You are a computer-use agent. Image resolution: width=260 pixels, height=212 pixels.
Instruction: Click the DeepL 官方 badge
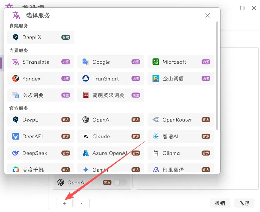coord(66,120)
